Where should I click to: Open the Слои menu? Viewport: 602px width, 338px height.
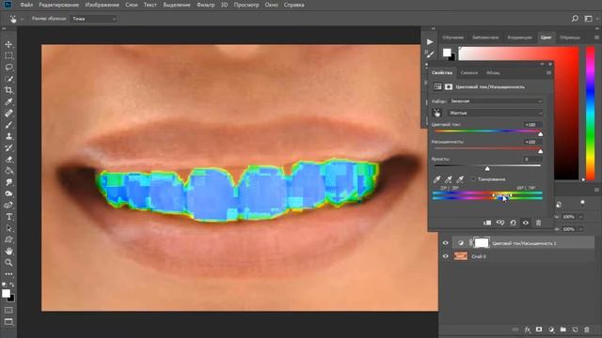point(132,5)
